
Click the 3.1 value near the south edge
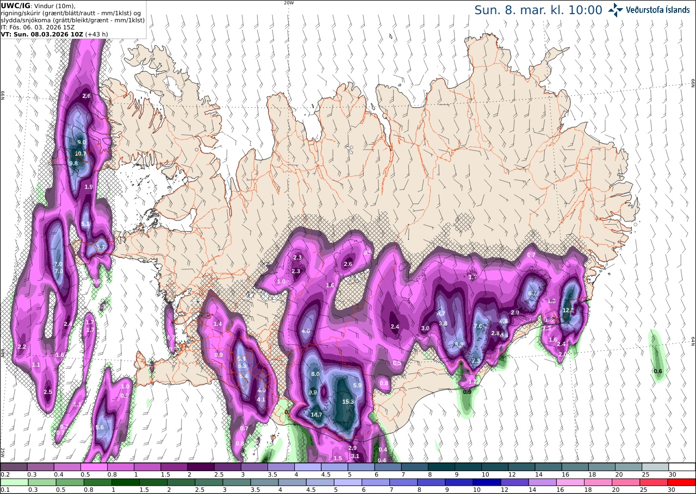pos(355,456)
